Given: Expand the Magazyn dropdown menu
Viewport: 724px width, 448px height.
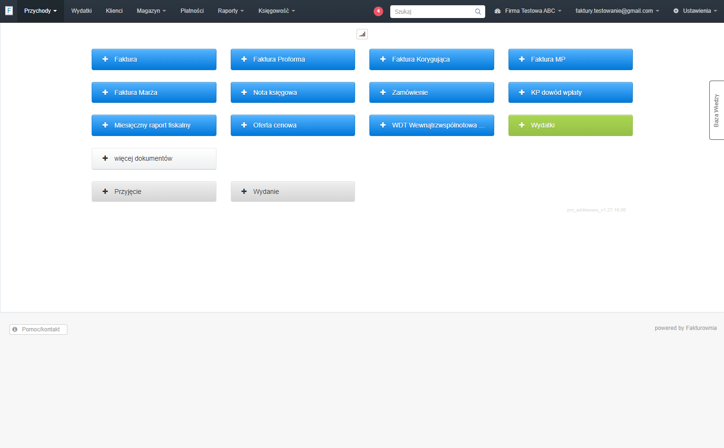Looking at the screenshot, I should pos(151,11).
